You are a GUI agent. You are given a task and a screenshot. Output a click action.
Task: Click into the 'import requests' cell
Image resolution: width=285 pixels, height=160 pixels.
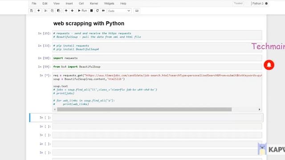157,58
